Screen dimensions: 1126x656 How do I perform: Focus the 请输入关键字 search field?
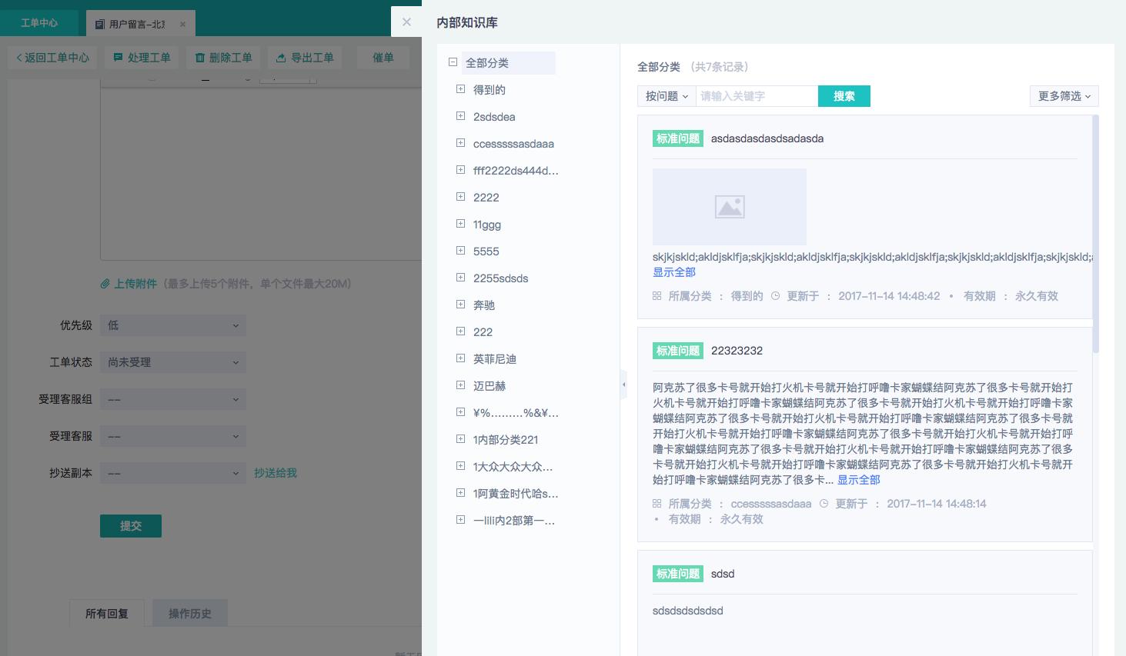point(757,96)
